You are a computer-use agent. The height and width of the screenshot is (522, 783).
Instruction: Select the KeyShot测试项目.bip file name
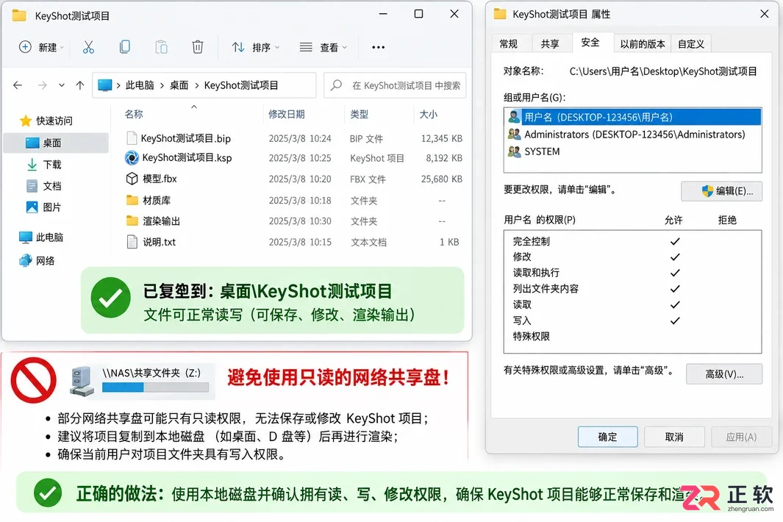pos(186,138)
